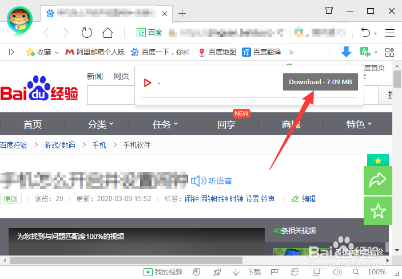Reload the current page
Image resolution: width=402 pixels, height=279 pixels.
(x=87, y=33)
